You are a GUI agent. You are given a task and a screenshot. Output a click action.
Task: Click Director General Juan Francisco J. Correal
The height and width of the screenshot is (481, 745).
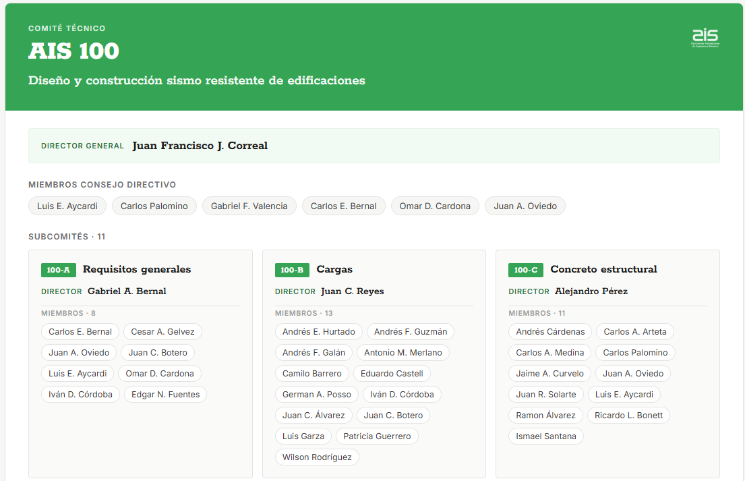coord(200,146)
